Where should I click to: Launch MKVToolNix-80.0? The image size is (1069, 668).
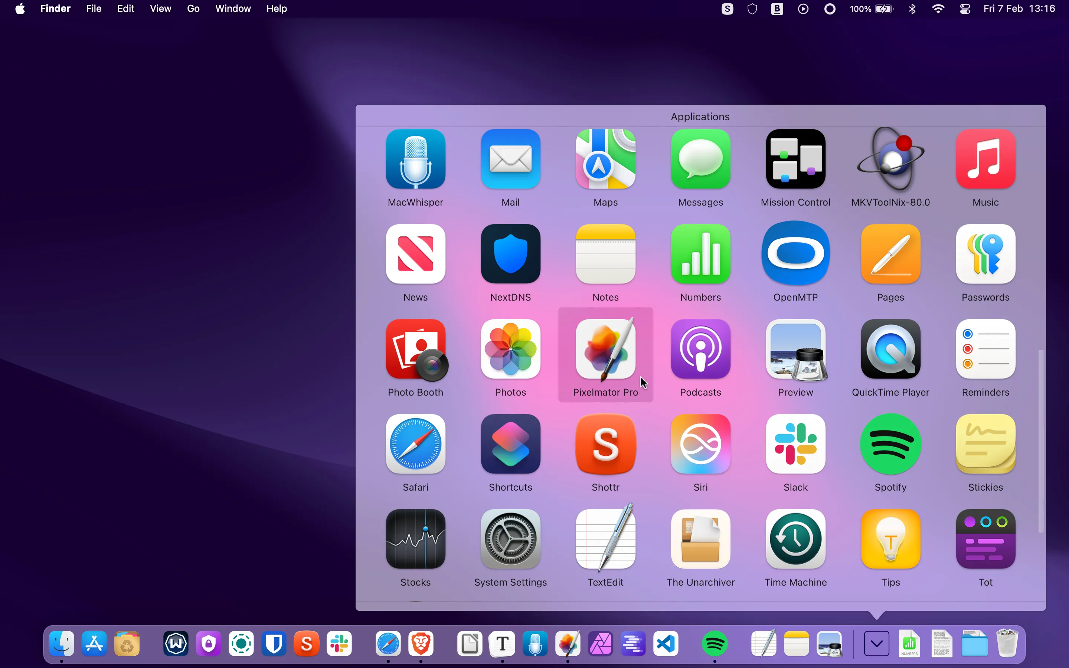tap(890, 159)
